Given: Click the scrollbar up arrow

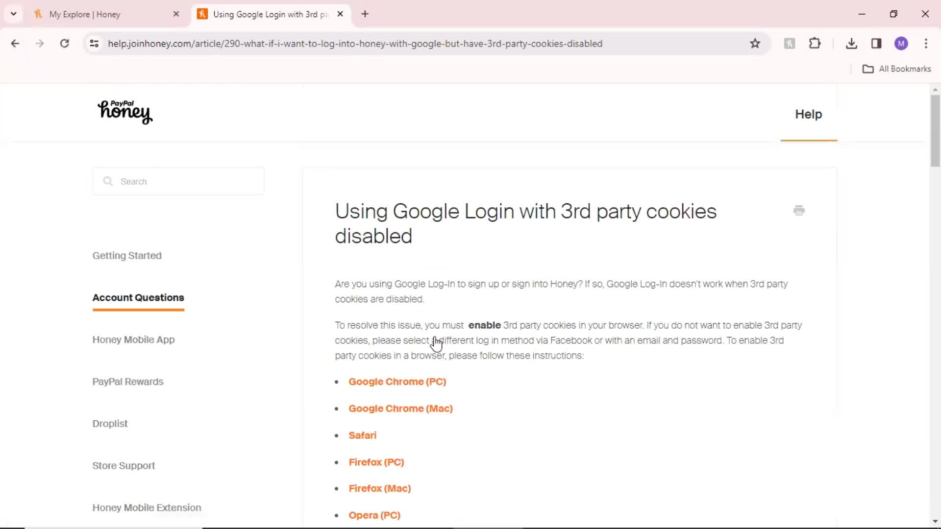Looking at the screenshot, I should click(x=935, y=90).
